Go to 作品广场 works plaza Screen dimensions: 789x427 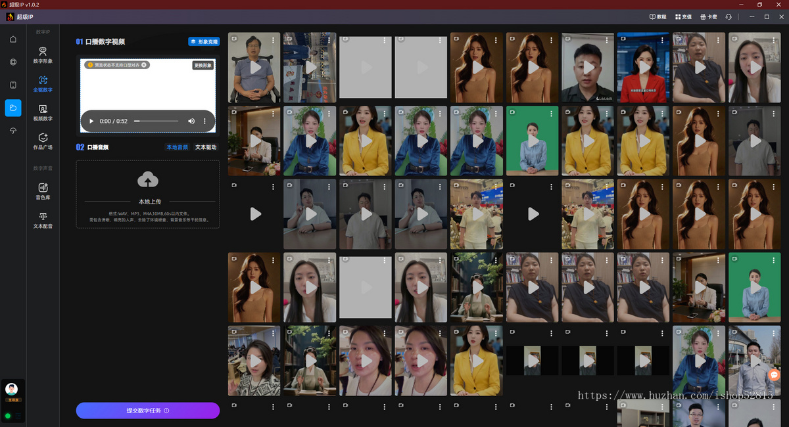coord(43,141)
